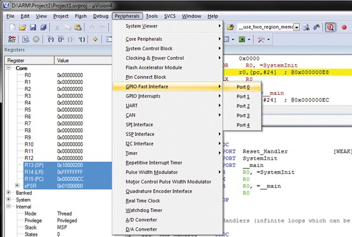
Task: Click the Cut scissors icon
Action: 57,27
